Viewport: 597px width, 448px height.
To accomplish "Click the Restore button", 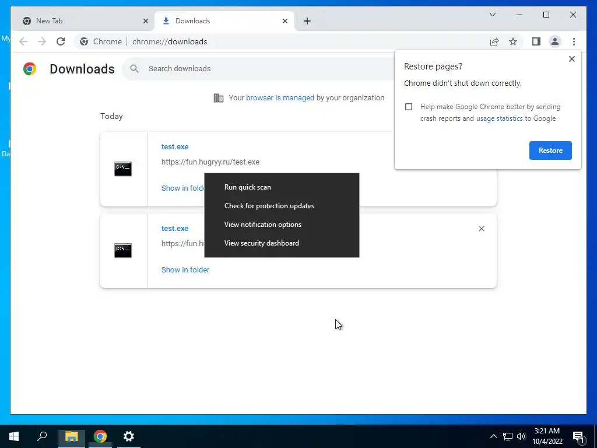I will [550, 150].
